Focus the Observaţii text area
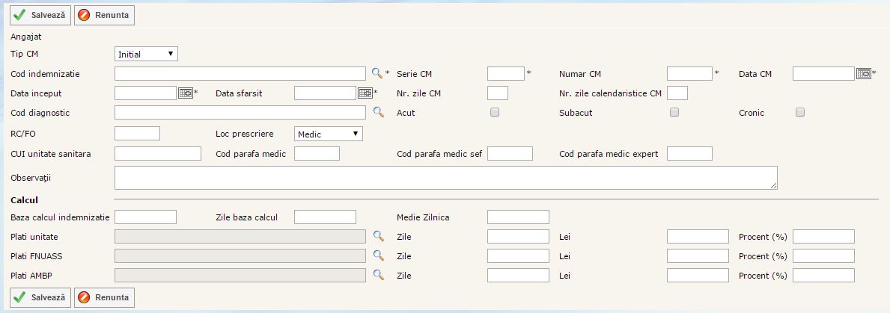Image resolution: width=890 pixels, height=313 pixels. point(446,178)
